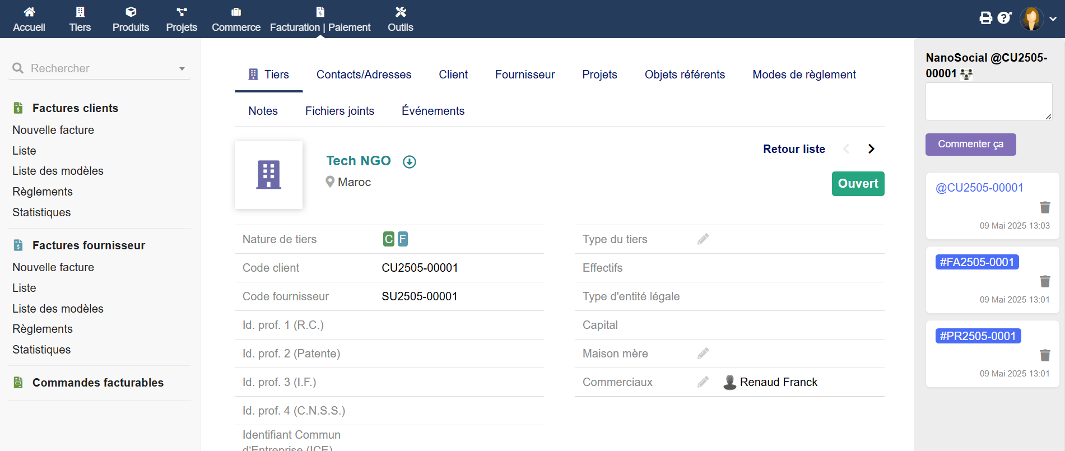This screenshot has width=1065, height=451.
Task: Toggle the Ouvert status badge
Action: 858,184
